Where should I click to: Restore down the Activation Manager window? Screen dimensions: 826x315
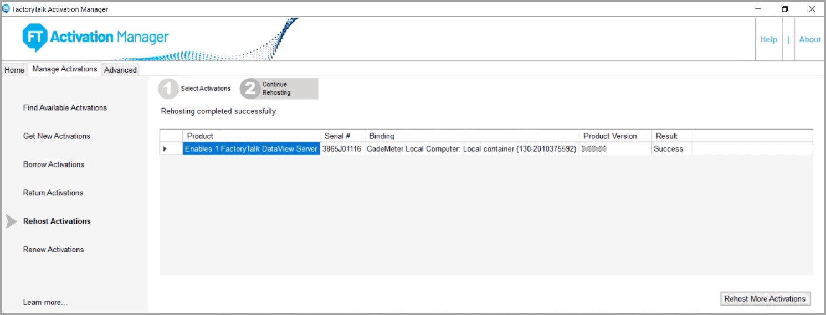784,9
